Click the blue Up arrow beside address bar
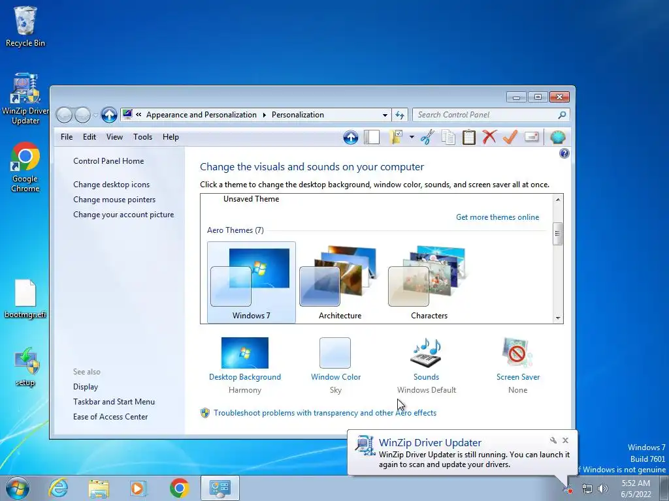Viewport: 669px width, 501px height. tap(109, 115)
